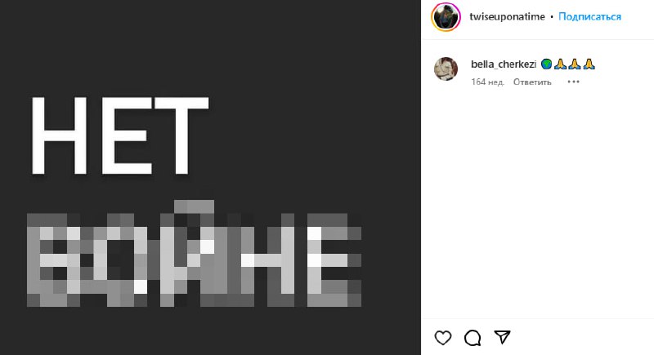Click the pixelated word in the post image
Screen dimensions: 654x355
[195, 257]
